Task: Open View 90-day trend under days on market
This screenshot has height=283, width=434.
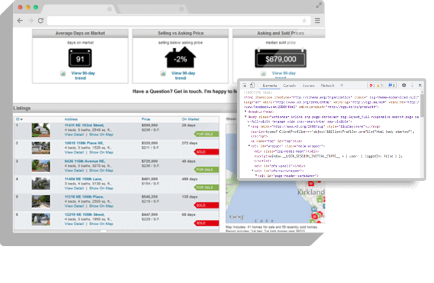Action: pyautogui.click(x=83, y=75)
